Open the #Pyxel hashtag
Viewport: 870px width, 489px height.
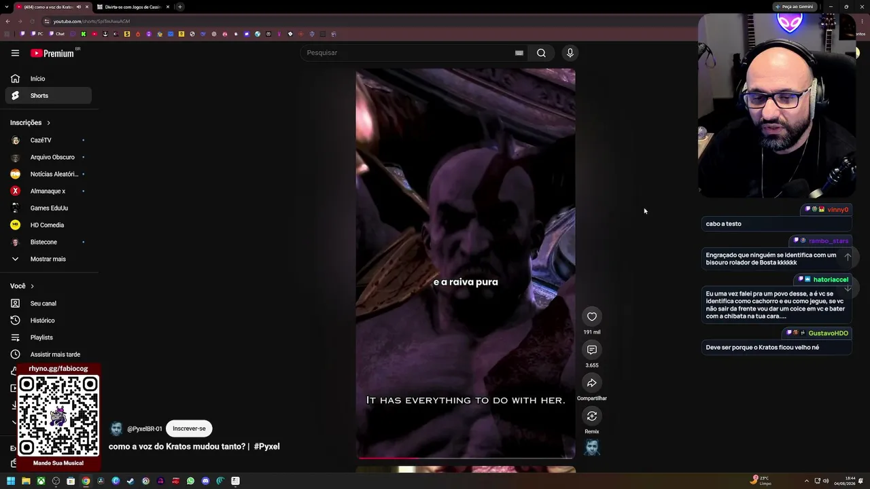coord(266,446)
